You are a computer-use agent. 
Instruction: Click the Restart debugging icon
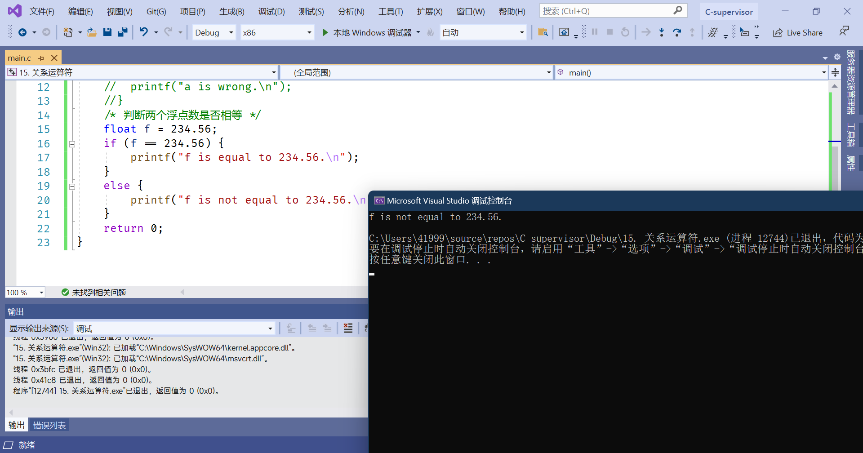coord(625,32)
